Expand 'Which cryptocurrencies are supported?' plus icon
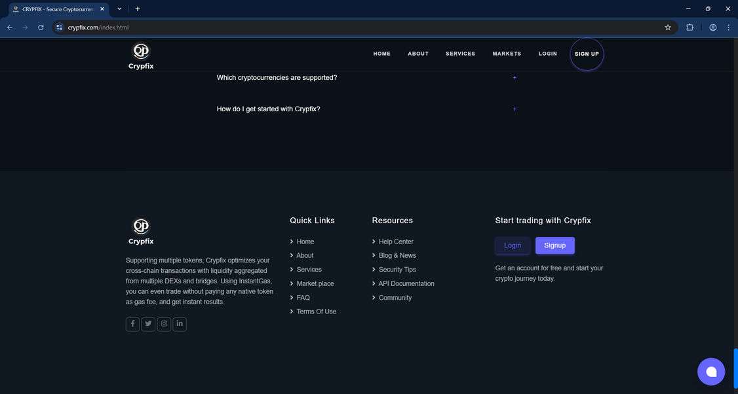This screenshot has height=394, width=738. [x=515, y=78]
